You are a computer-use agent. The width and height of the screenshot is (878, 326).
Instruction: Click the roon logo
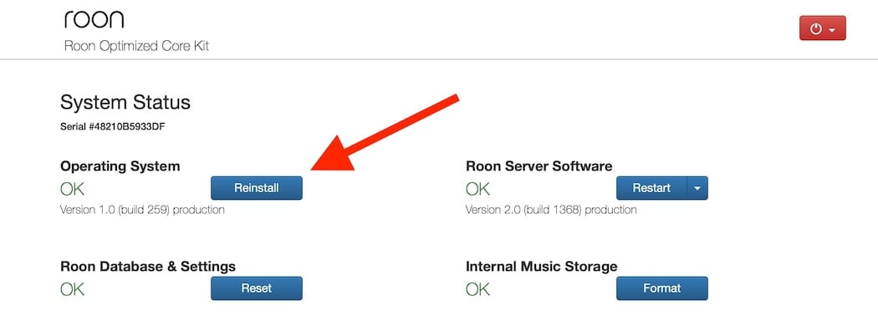click(94, 20)
